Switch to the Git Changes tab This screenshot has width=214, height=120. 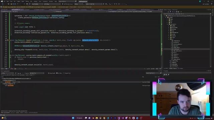point(181,68)
